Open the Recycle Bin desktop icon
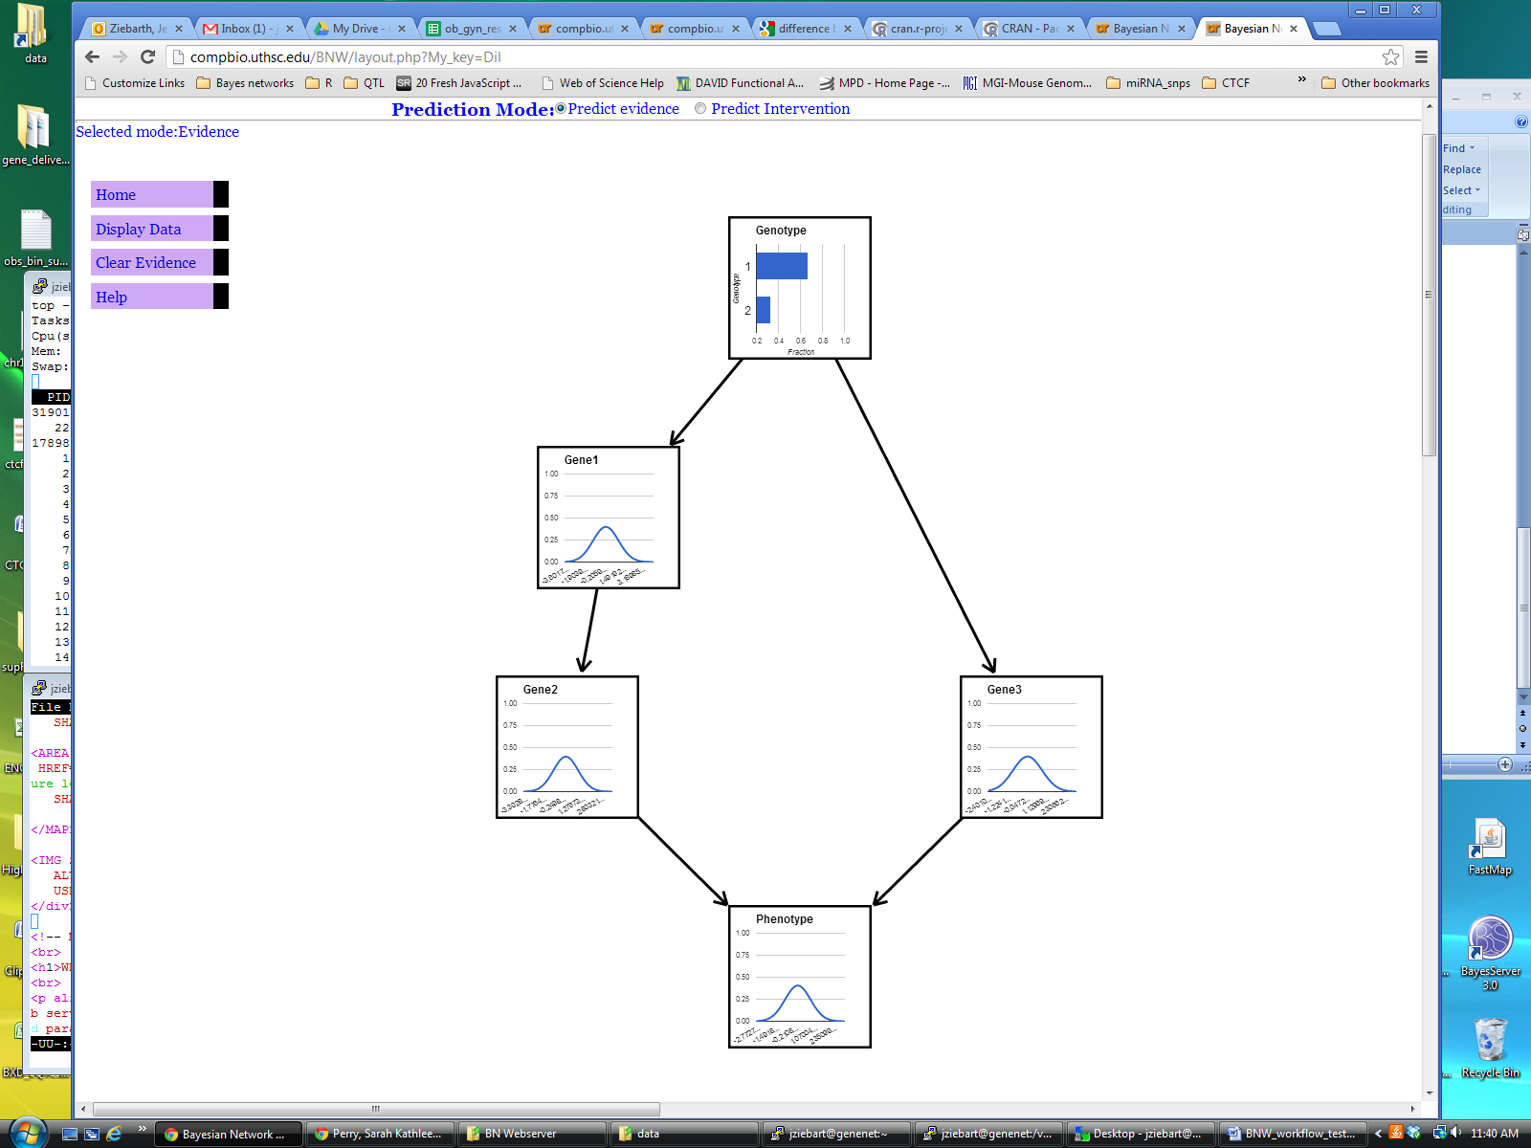Screen dimensions: 1531x1148 point(1490,1048)
